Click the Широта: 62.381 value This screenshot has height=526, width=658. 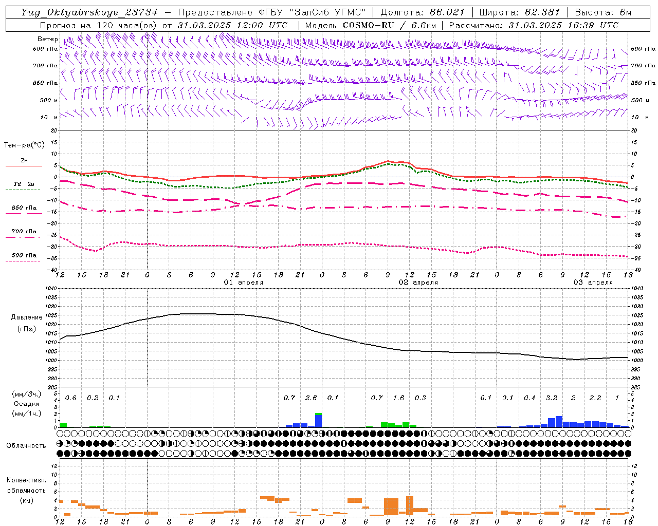(520, 12)
